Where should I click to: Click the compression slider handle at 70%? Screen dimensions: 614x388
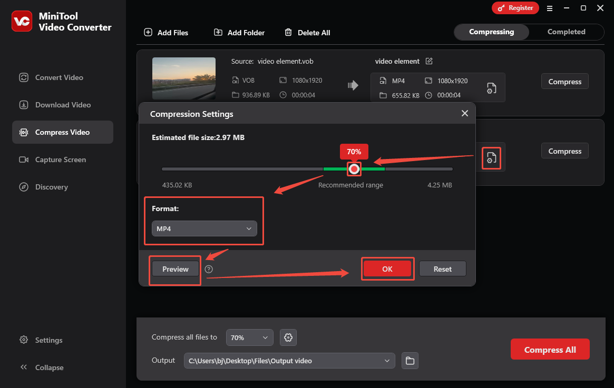(x=354, y=169)
